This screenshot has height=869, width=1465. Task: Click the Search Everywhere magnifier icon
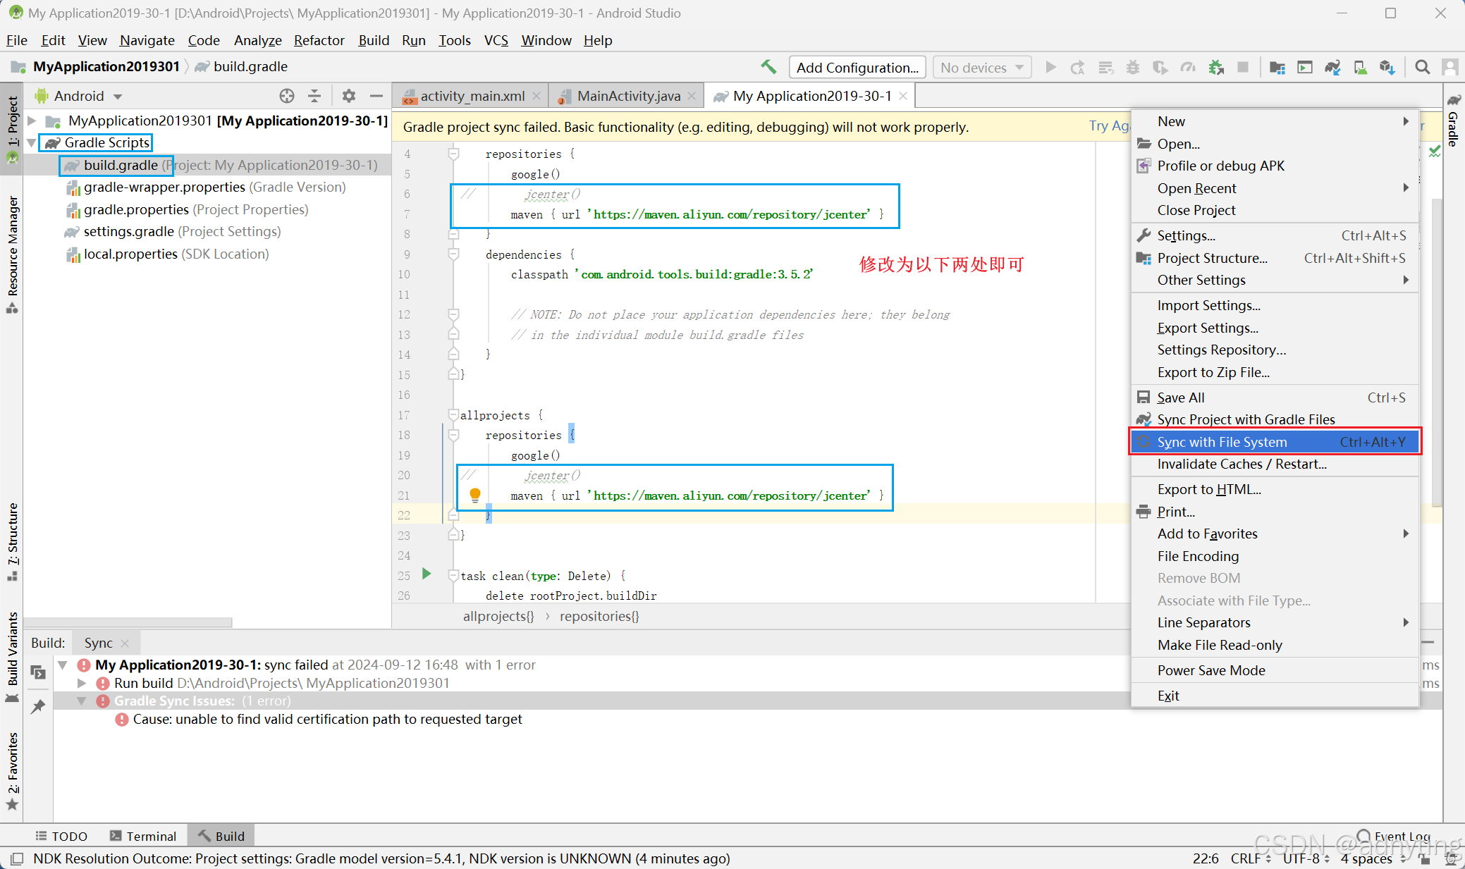1422,67
